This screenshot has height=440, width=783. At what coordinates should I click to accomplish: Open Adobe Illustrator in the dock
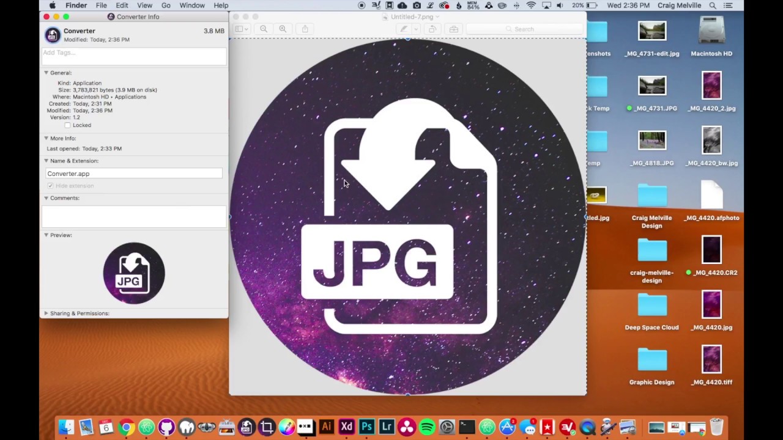[x=326, y=427]
